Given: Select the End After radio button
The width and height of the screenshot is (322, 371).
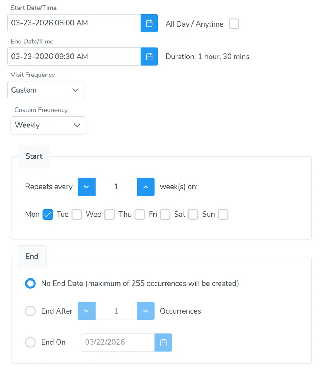Looking at the screenshot, I should 30,311.
